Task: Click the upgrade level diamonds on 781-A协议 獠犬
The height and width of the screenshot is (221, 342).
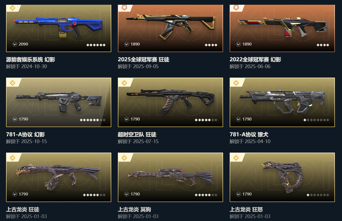Action: pyautogui.click(x=316, y=120)
